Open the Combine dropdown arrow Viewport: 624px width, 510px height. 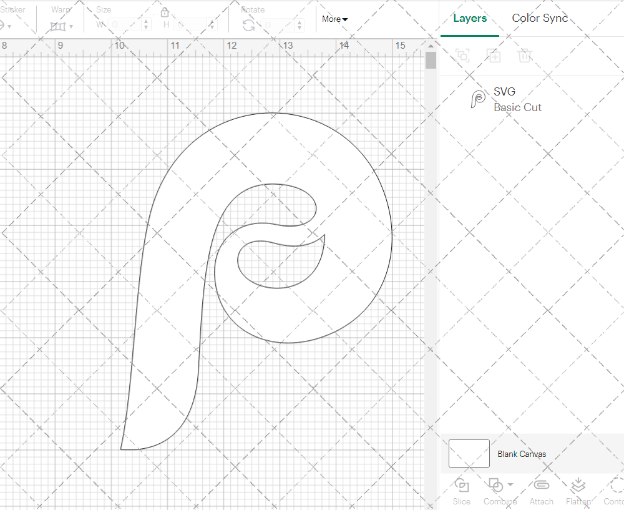coord(510,484)
